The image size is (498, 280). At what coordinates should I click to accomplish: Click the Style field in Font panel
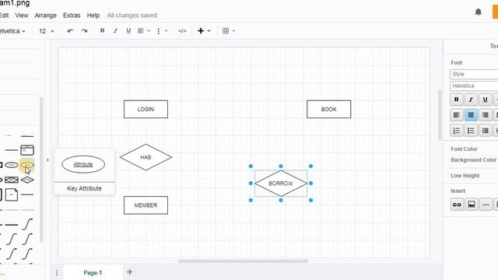(x=474, y=74)
